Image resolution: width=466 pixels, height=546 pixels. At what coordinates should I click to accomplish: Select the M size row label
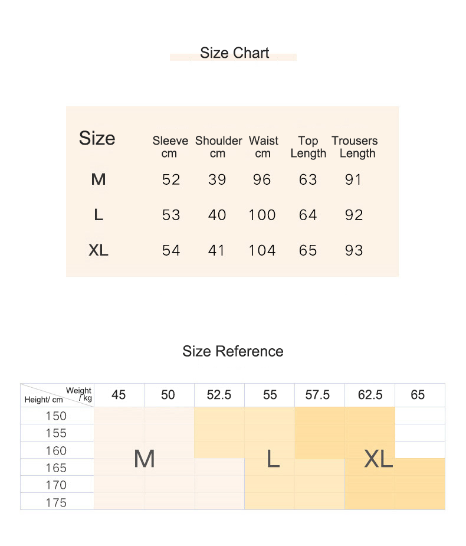(99, 179)
